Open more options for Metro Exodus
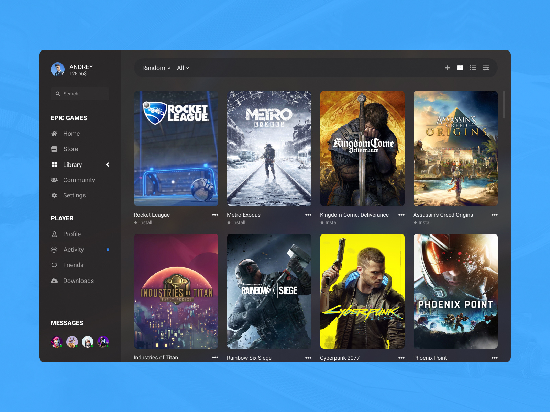Image resolution: width=550 pixels, height=412 pixels. coord(308,215)
